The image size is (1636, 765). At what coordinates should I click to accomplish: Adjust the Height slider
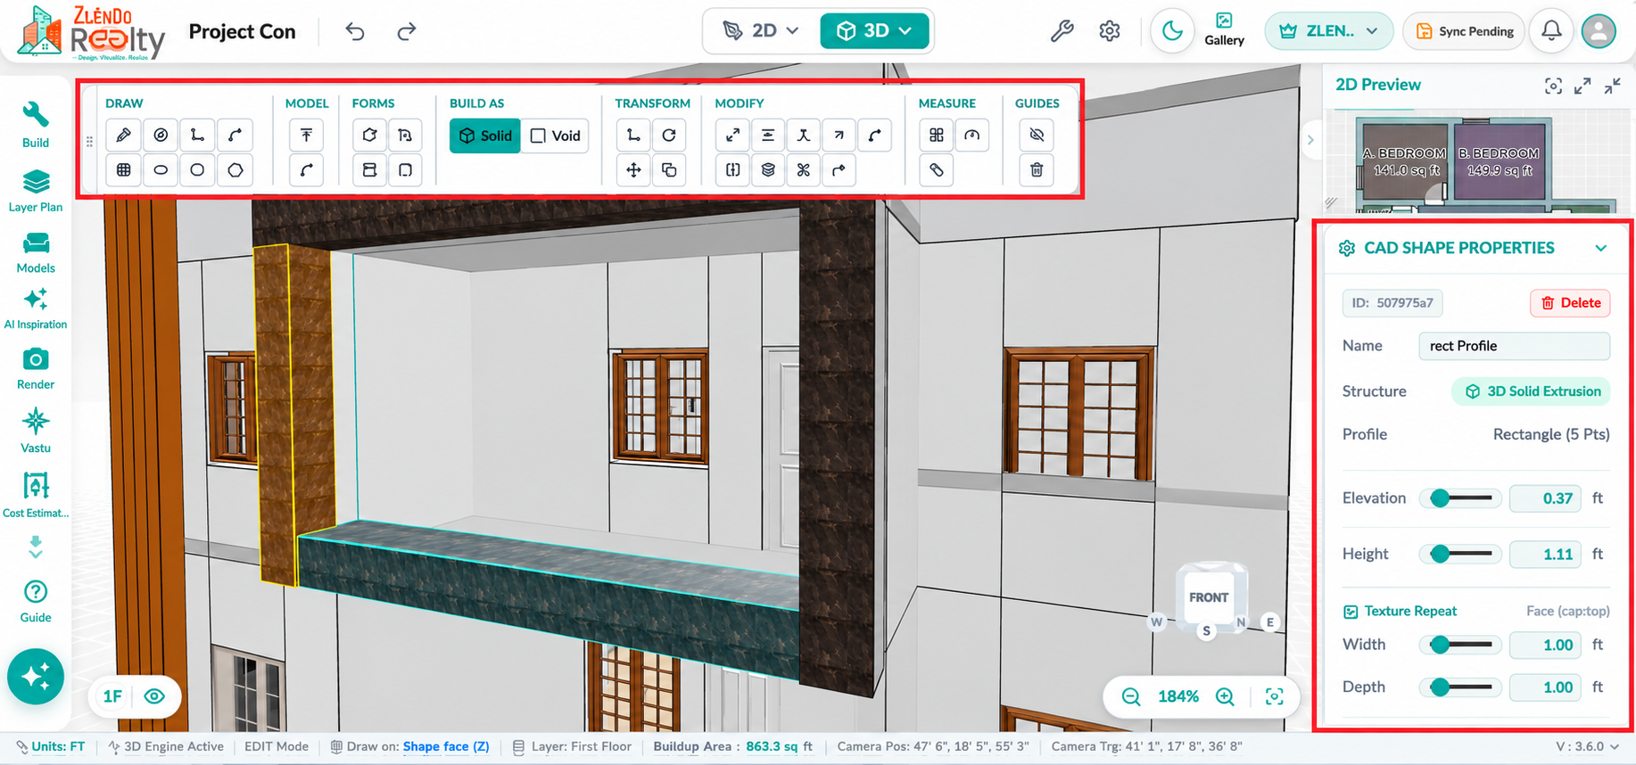(1460, 555)
